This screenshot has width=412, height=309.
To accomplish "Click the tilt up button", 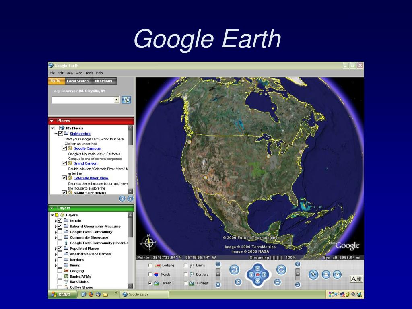I will point(297,264).
